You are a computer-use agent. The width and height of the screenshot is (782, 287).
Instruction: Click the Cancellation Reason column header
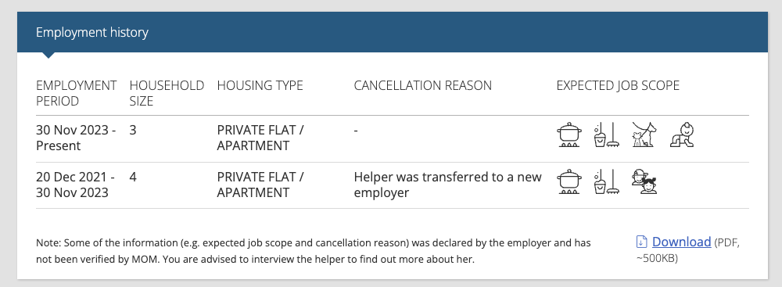click(x=422, y=85)
